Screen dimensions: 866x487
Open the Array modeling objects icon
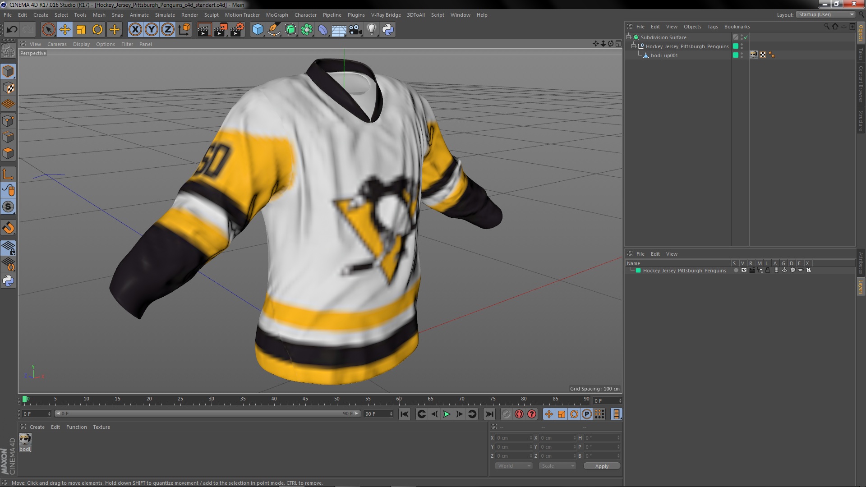click(x=307, y=30)
